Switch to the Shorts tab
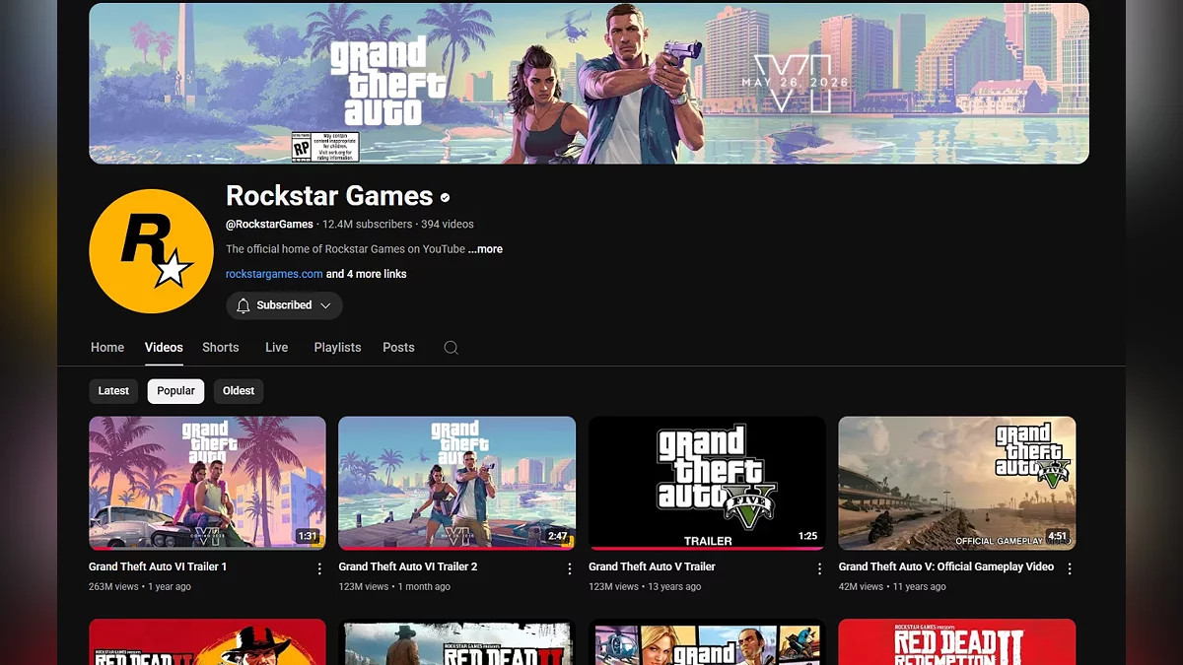Image resolution: width=1183 pixels, height=665 pixels. click(x=220, y=348)
